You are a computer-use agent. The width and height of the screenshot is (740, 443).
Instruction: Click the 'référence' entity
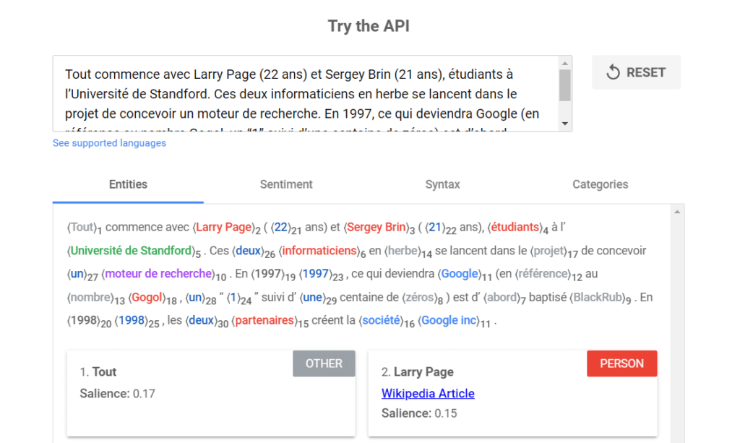click(x=543, y=274)
